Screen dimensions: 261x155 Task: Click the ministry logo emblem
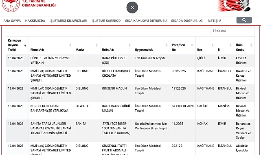point(11,5)
